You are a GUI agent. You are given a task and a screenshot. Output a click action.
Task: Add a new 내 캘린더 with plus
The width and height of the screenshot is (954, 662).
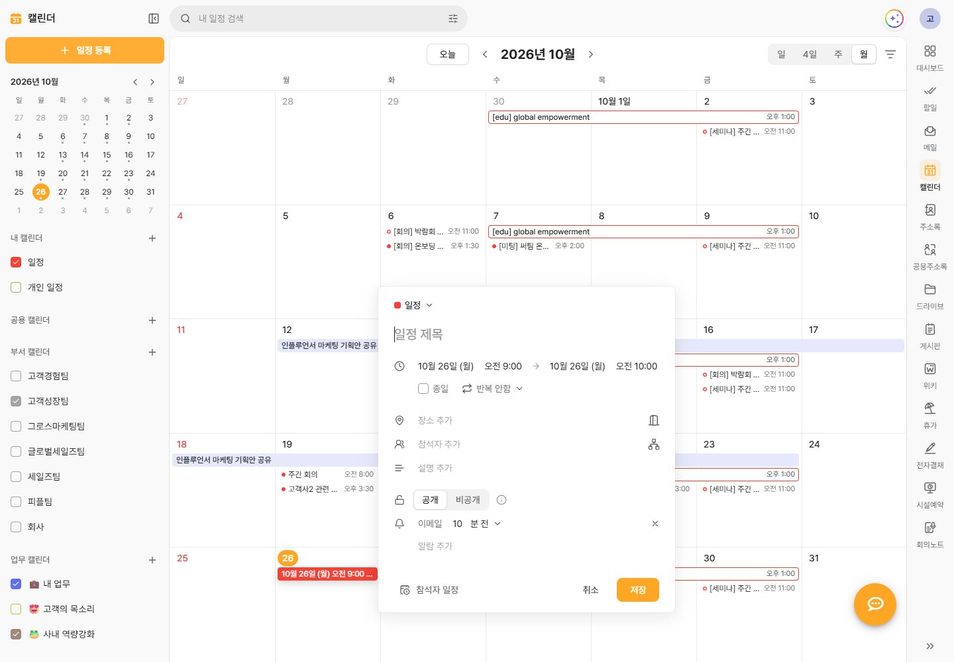[x=152, y=238]
